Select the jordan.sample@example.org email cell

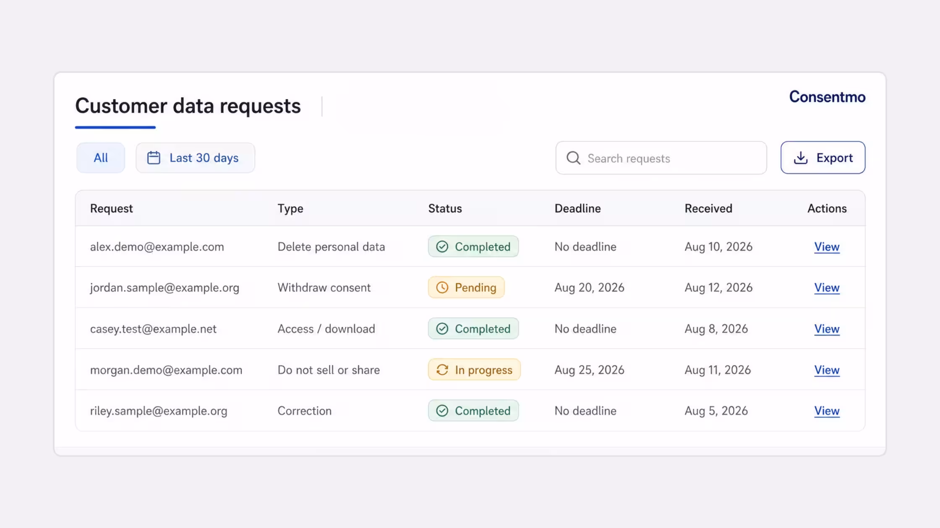tap(164, 288)
